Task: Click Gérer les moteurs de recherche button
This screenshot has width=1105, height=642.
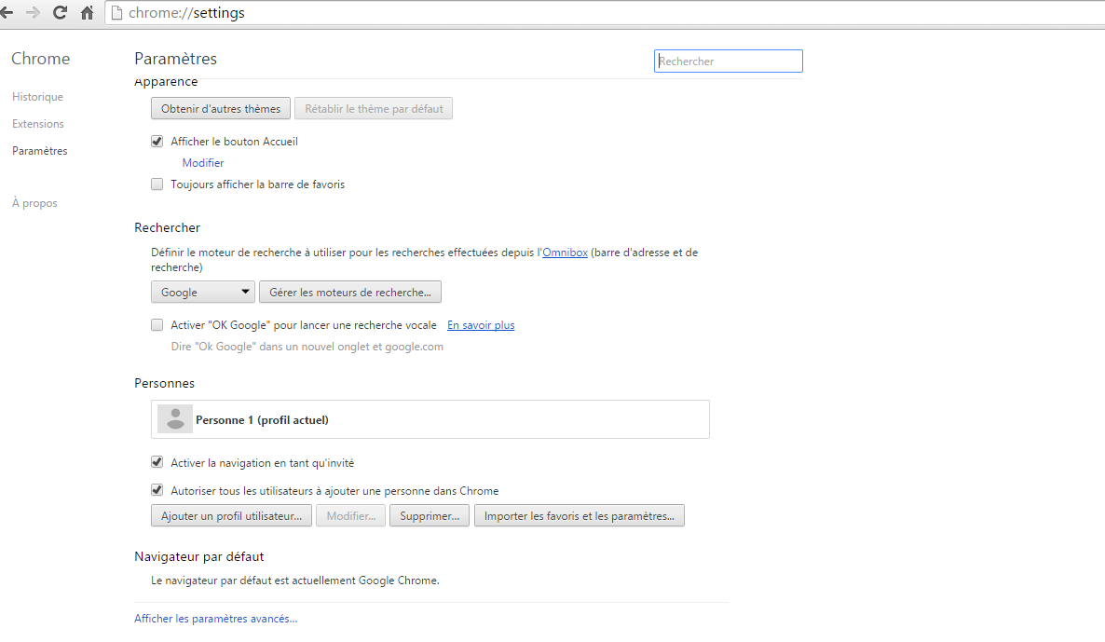Action: point(350,292)
